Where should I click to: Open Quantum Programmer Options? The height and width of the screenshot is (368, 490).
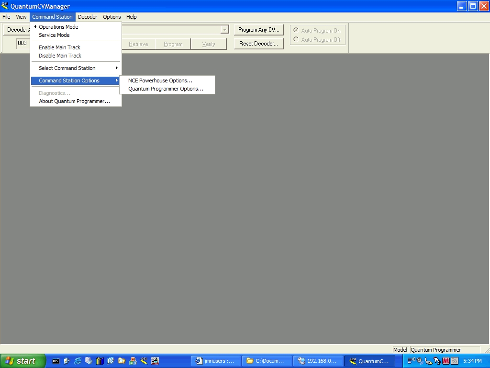click(167, 89)
